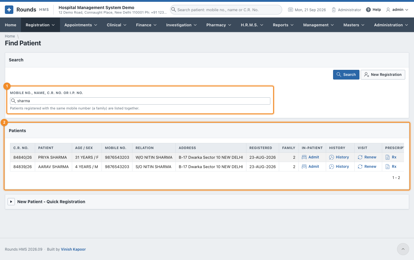Open the Investigation menu
This screenshot has height=260, width=414.
click(x=182, y=25)
